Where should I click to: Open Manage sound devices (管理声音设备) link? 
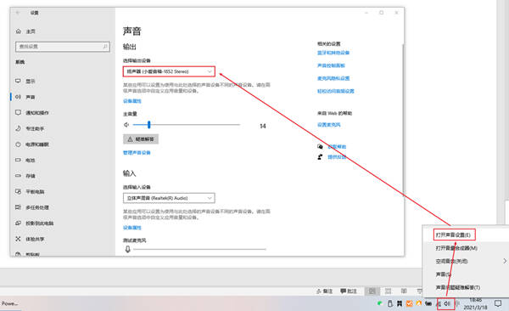pos(137,153)
